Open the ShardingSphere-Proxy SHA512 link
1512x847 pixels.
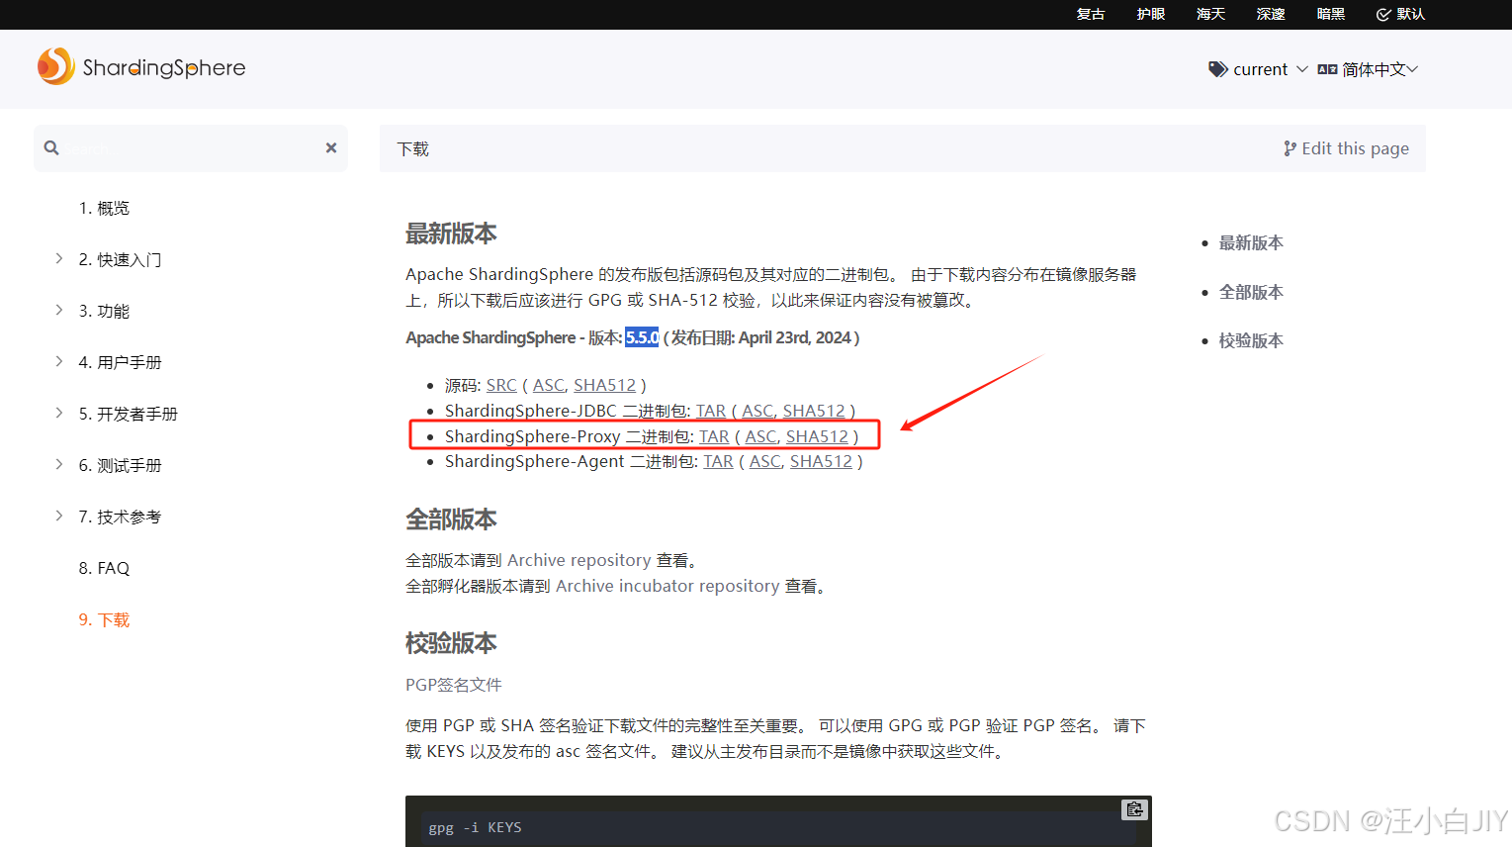click(818, 436)
